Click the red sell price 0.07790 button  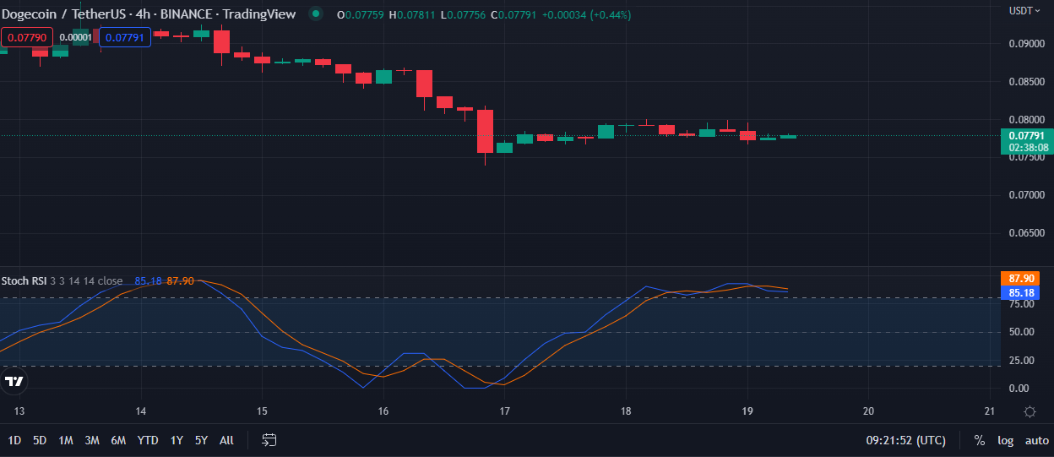[27, 37]
